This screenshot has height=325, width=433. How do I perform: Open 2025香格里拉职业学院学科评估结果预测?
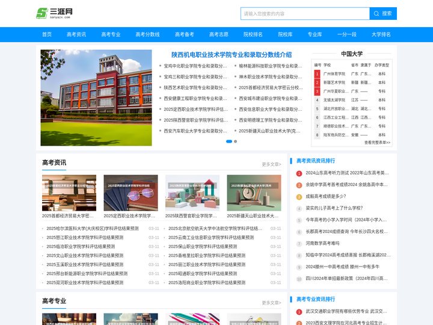point(207,256)
